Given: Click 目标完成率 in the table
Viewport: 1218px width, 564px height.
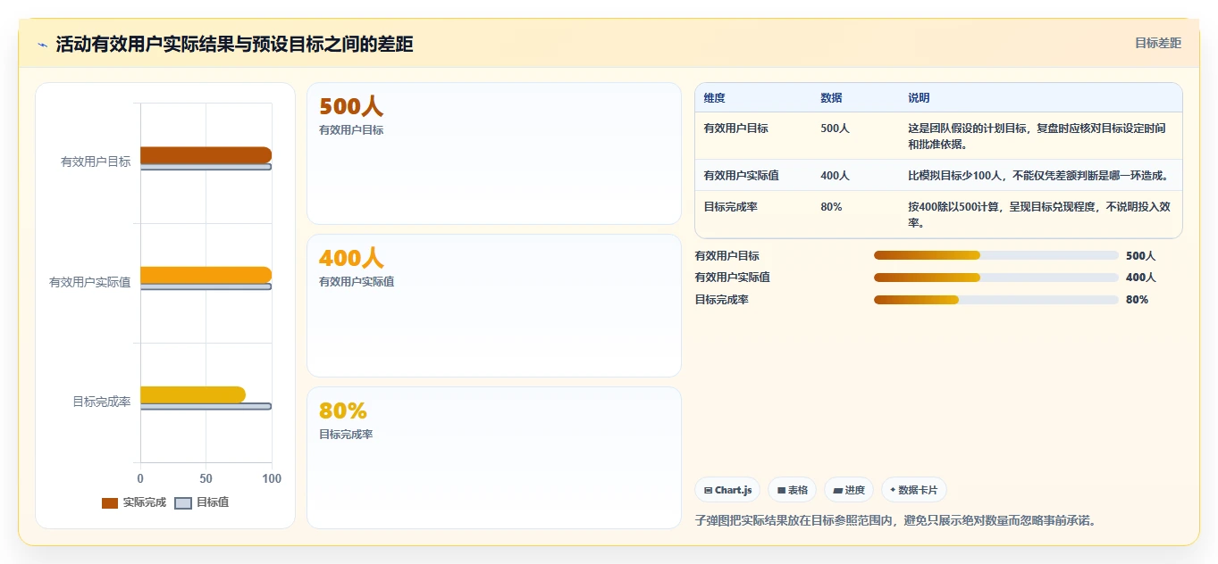Looking at the screenshot, I should pos(730,207).
